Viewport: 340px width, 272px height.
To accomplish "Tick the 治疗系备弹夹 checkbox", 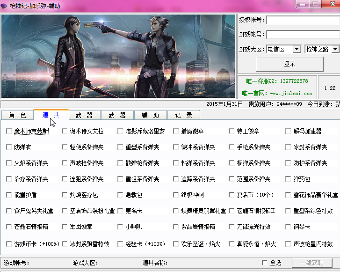I will click(x=9, y=179).
